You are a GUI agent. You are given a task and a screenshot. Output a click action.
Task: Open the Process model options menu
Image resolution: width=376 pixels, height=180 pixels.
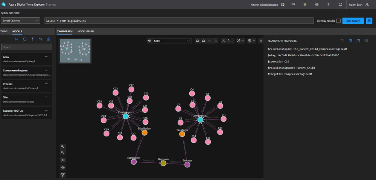[47, 84]
